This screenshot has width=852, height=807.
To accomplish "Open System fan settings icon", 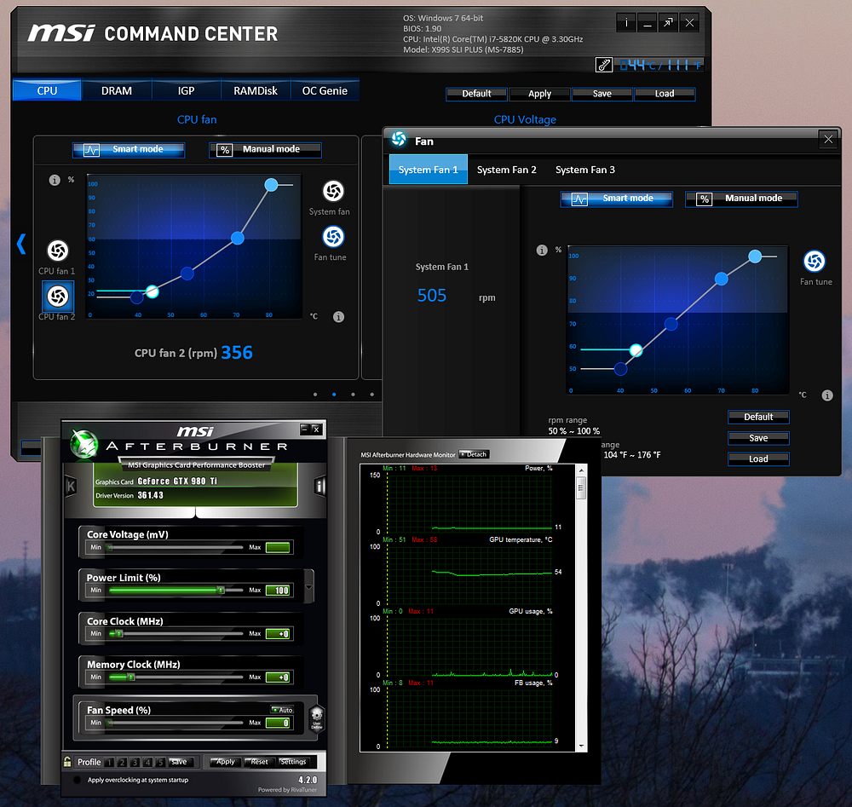I will 333,191.
